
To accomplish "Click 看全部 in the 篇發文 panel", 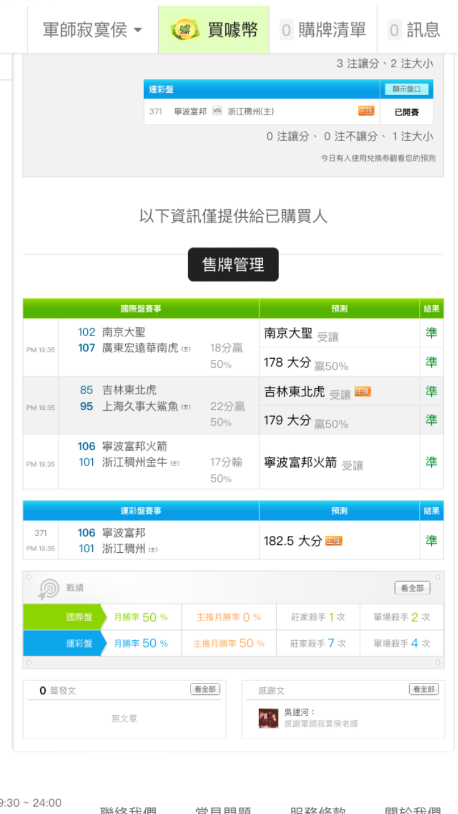I will 205,690.
